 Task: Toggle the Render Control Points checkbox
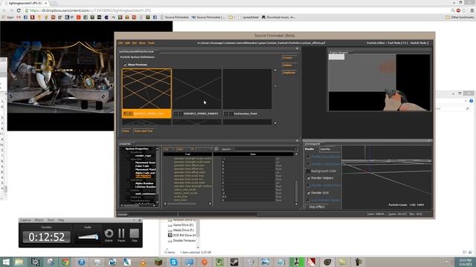309,185
